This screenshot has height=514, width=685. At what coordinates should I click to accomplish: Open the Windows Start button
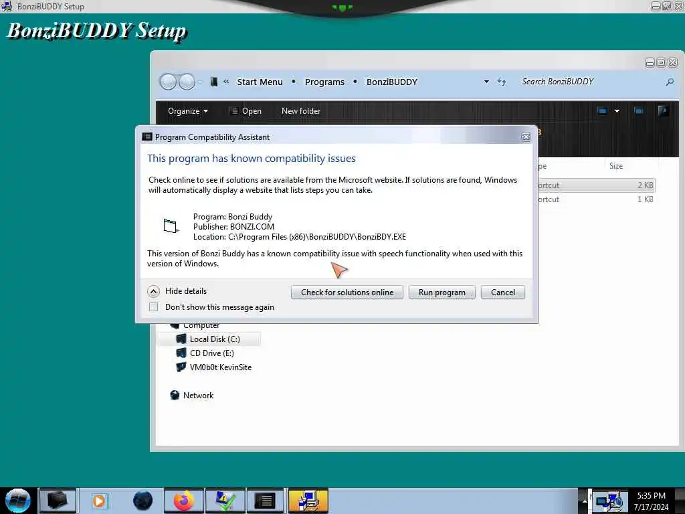coord(18,501)
